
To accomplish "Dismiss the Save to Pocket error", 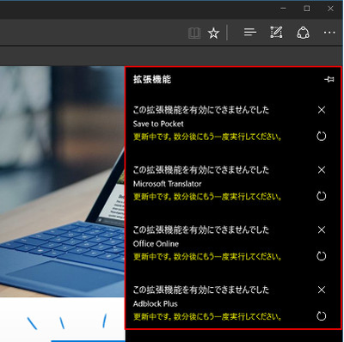I will click(322, 110).
